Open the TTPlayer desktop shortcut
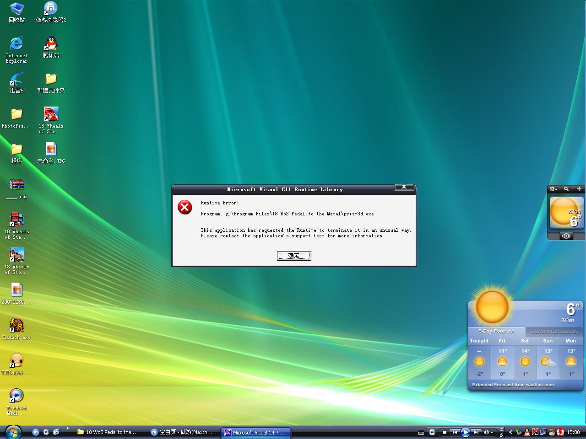Image resolution: width=586 pixels, height=439 pixels. tap(16, 361)
